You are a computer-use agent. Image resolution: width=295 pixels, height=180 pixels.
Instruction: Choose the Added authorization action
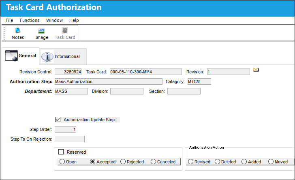click(244, 162)
